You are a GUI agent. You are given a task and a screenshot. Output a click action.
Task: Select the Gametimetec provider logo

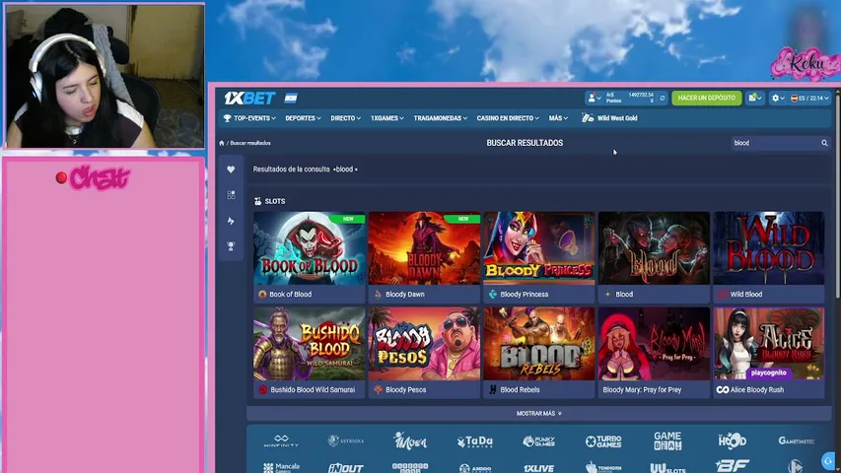coord(797,440)
